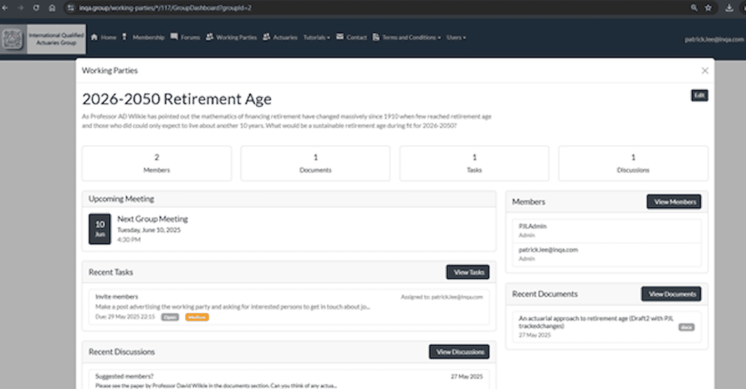
Task: Expand the Tutorials dropdown menu
Action: [x=317, y=38]
